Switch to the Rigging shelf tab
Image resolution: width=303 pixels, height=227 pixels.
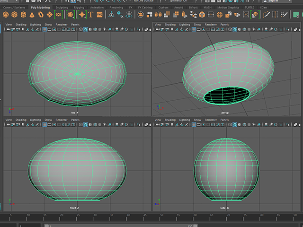click(x=79, y=8)
